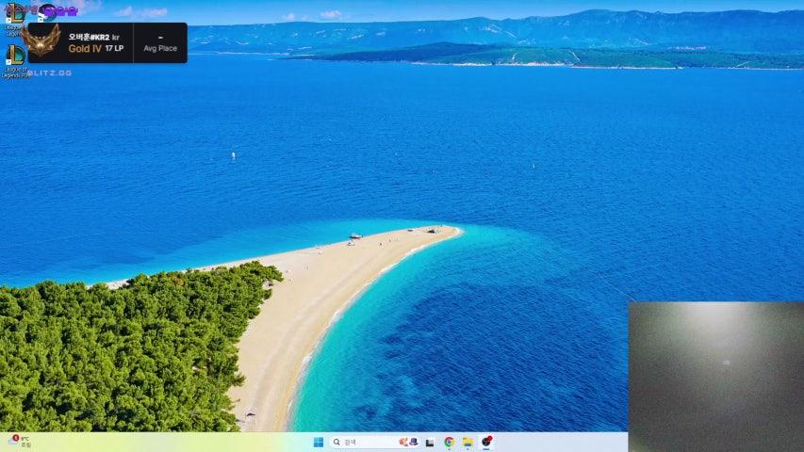Click the magnifier icon in taskbar search
Image resolution: width=804 pixels, height=452 pixels.
pyautogui.click(x=336, y=442)
